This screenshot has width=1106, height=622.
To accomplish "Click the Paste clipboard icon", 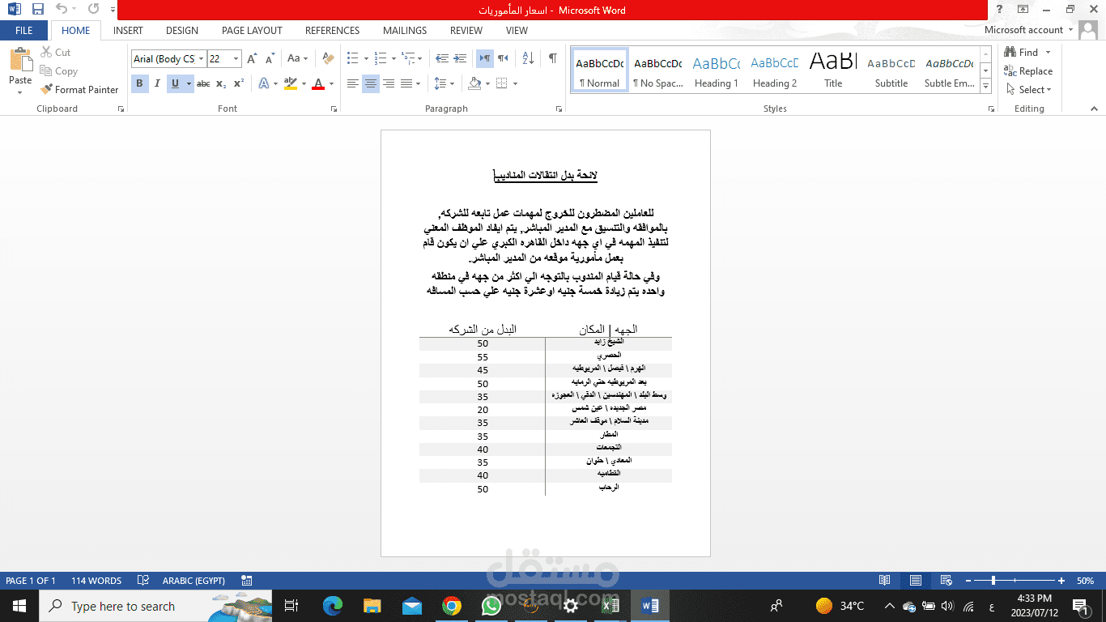I will (x=20, y=61).
